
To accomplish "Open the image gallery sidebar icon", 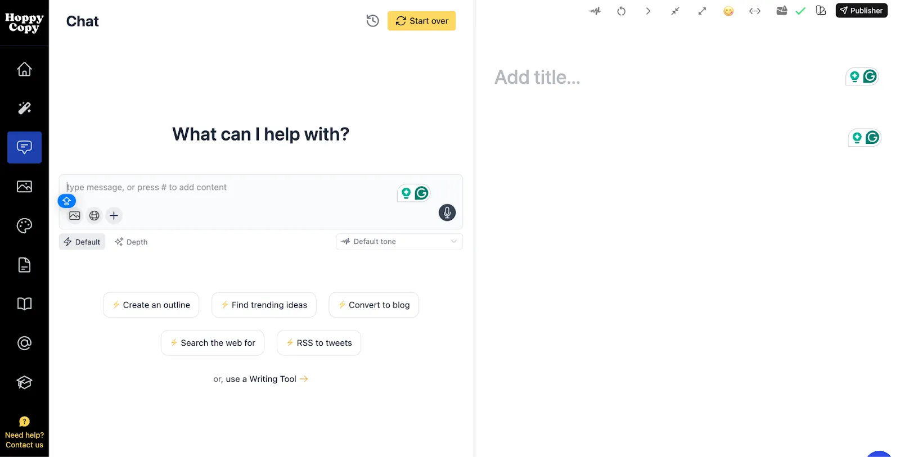I will click(24, 187).
